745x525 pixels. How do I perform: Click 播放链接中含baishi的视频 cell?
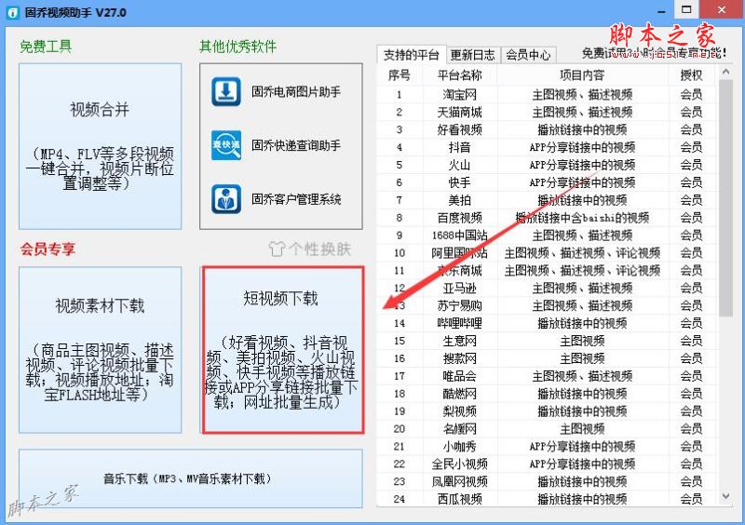click(582, 218)
